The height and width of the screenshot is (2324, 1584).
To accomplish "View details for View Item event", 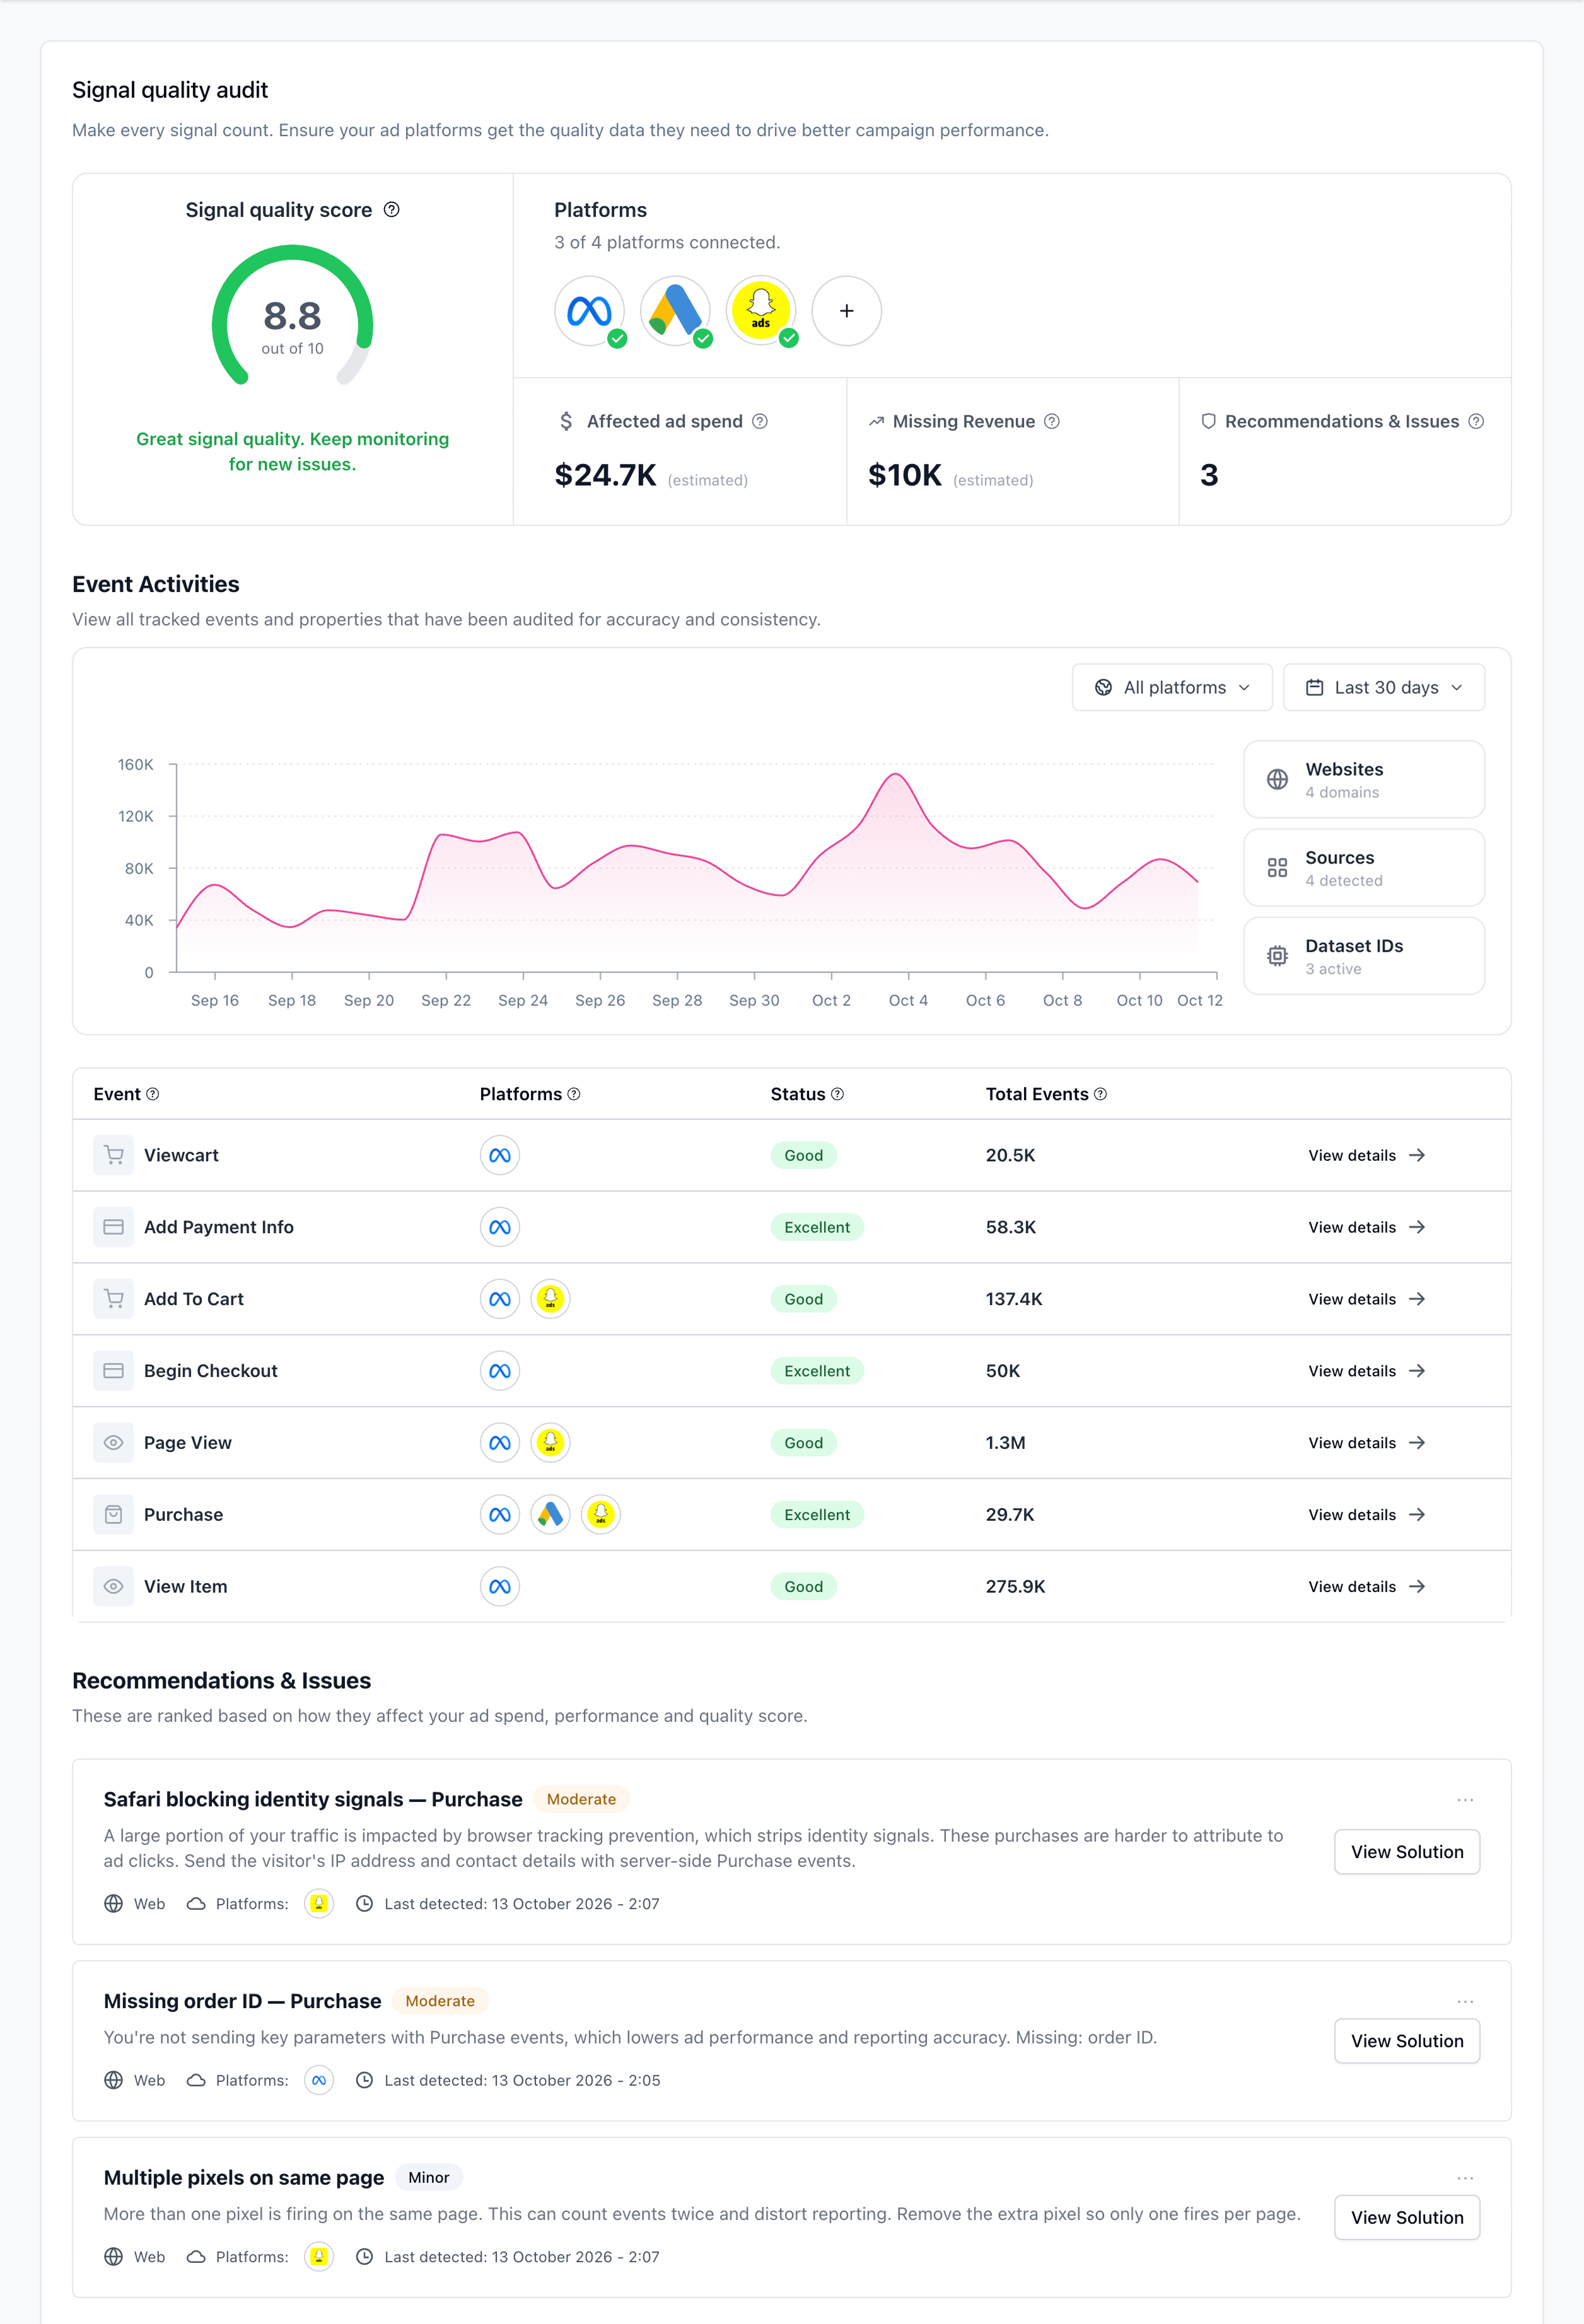I will [1366, 1587].
